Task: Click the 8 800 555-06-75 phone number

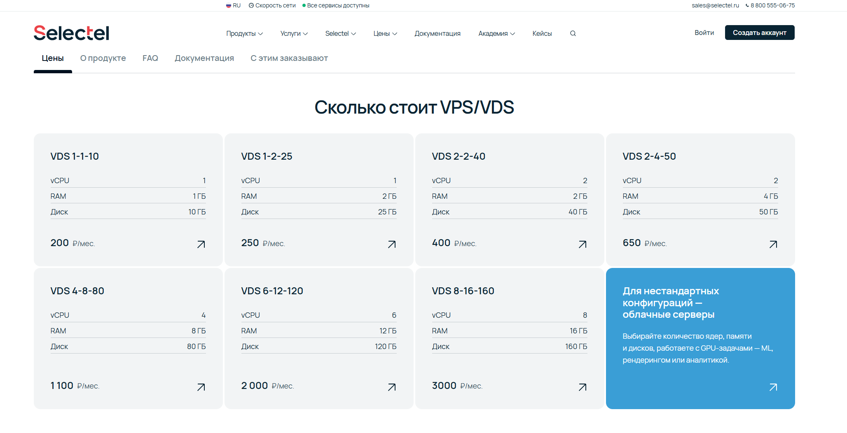Action: pos(773,5)
